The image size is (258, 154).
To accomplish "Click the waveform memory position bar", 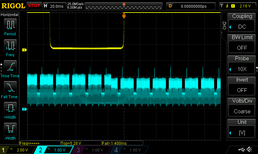I will tap(124, 6).
